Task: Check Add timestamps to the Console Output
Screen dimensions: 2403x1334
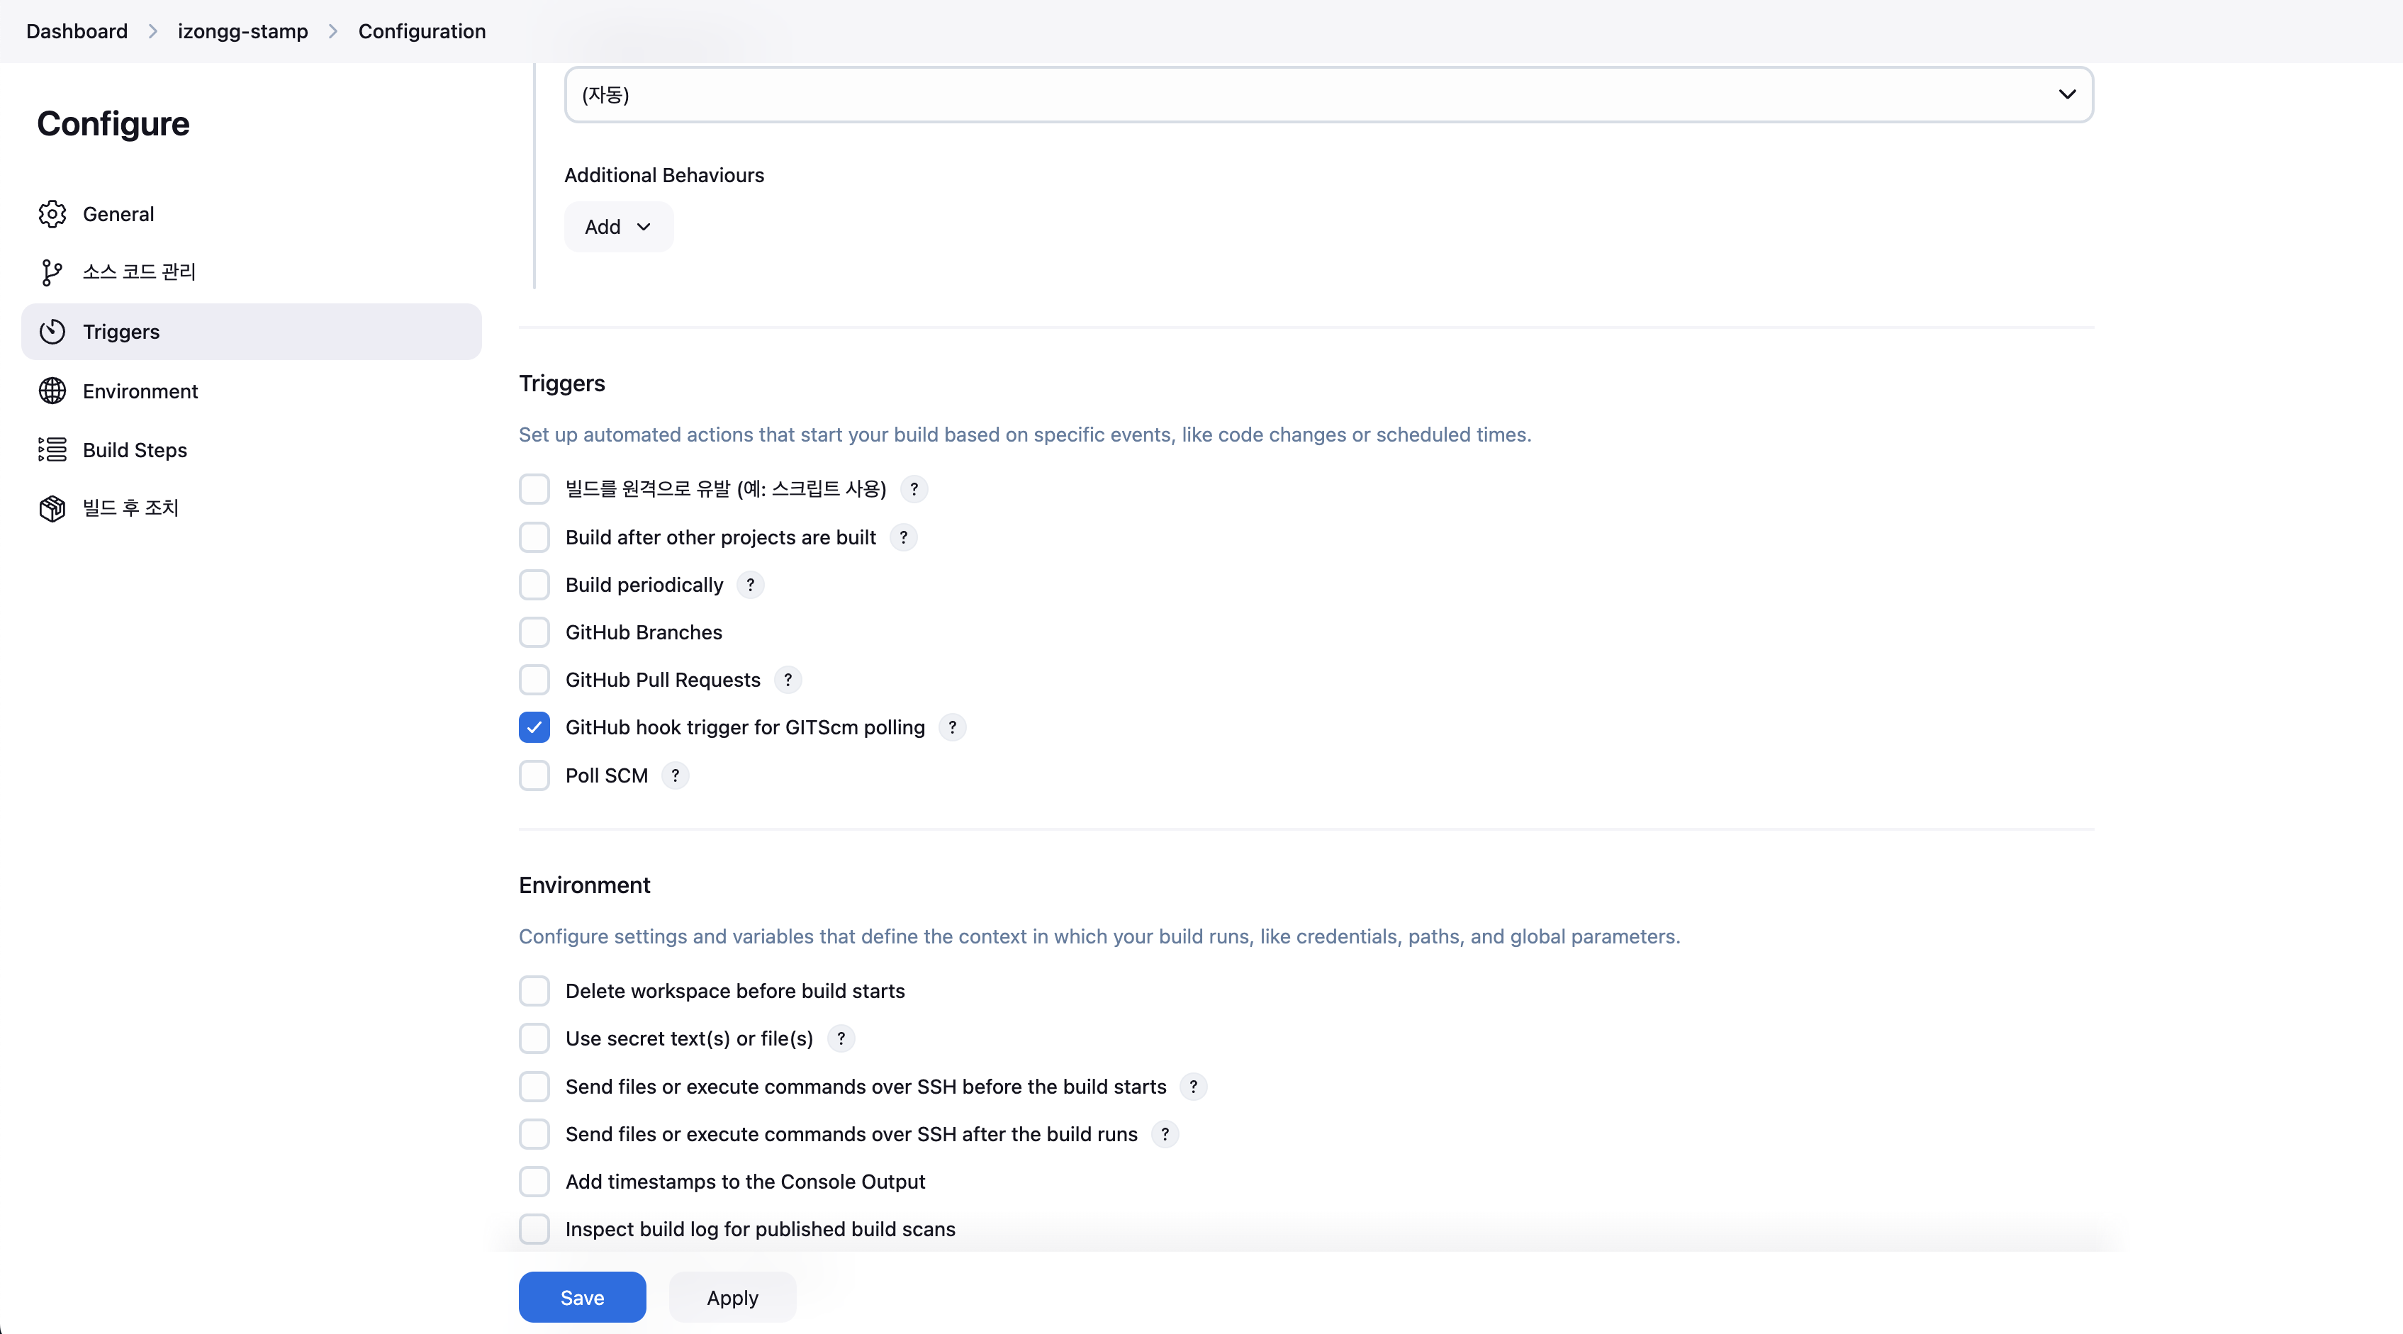Action: click(534, 1182)
